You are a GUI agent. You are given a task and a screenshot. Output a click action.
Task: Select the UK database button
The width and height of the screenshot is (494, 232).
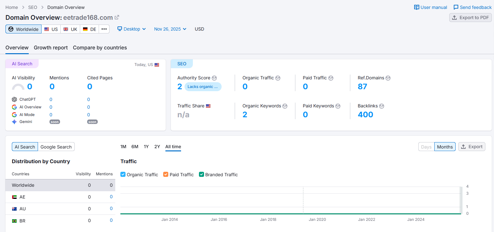click(x=70, y=29)
